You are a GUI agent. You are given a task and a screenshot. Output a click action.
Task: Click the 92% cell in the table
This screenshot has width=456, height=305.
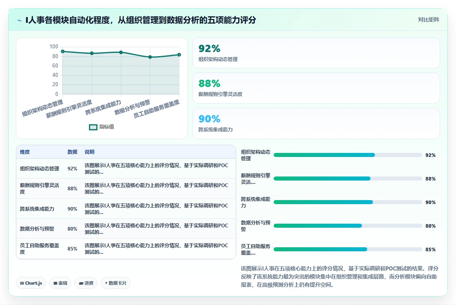(72, 169)
